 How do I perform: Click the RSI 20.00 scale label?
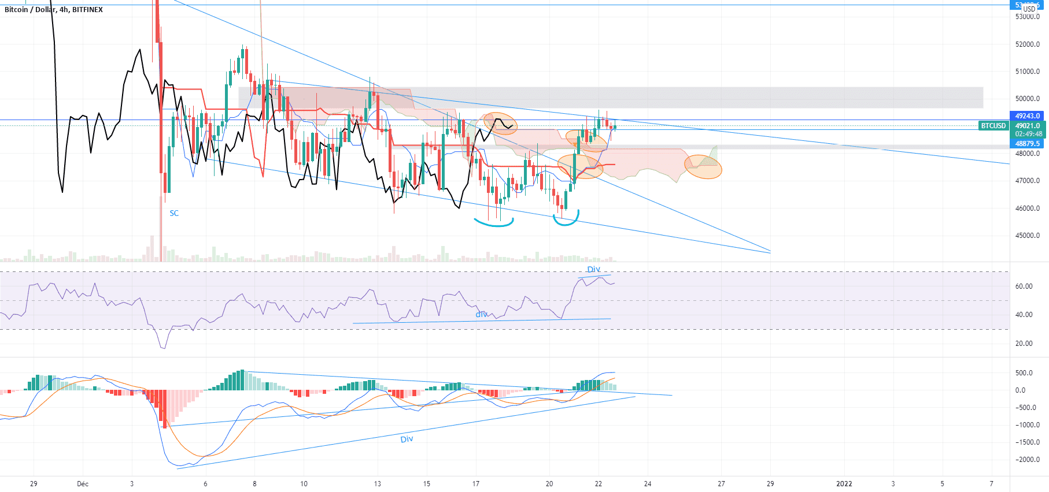click(x=1024, y=344)
